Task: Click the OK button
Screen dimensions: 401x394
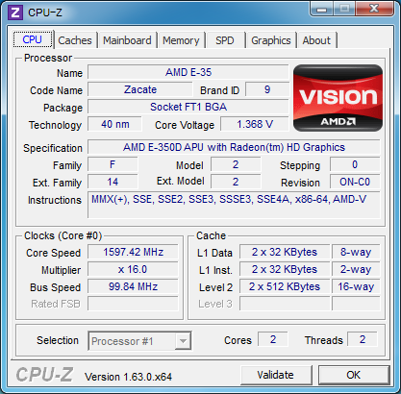Action: coord(354,375)
